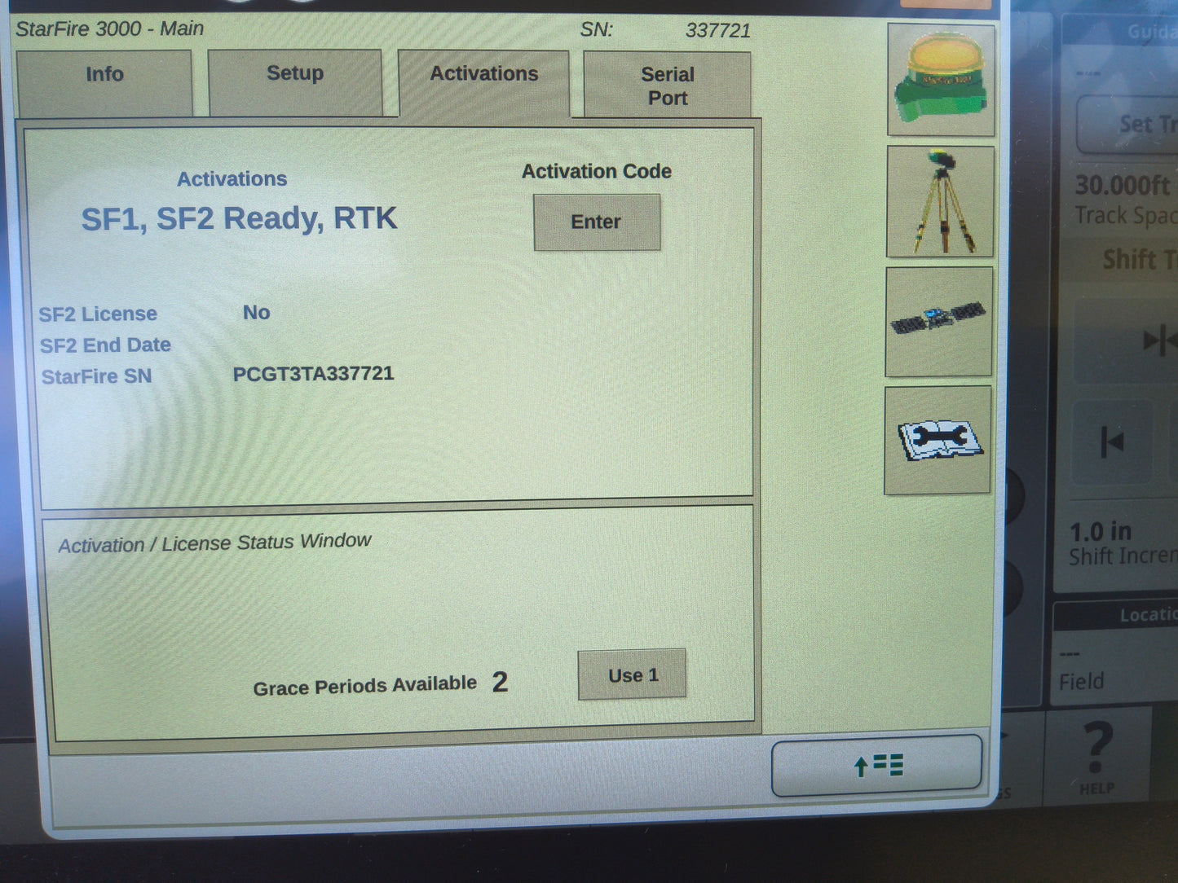Viewport: 1178px width, 883px height.
Task: Switch to the Setup tab
Action: [295, 82]
